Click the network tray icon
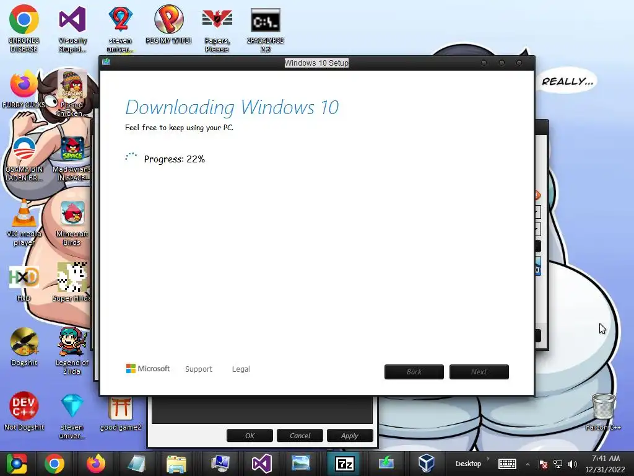The height and width of the screenshot is (476, 634). pos(558,464)
